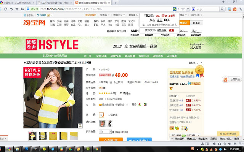Open the address bar history dropdown arrow
The height and width of the screenshot is (152, 244).
tap(188, 9)
